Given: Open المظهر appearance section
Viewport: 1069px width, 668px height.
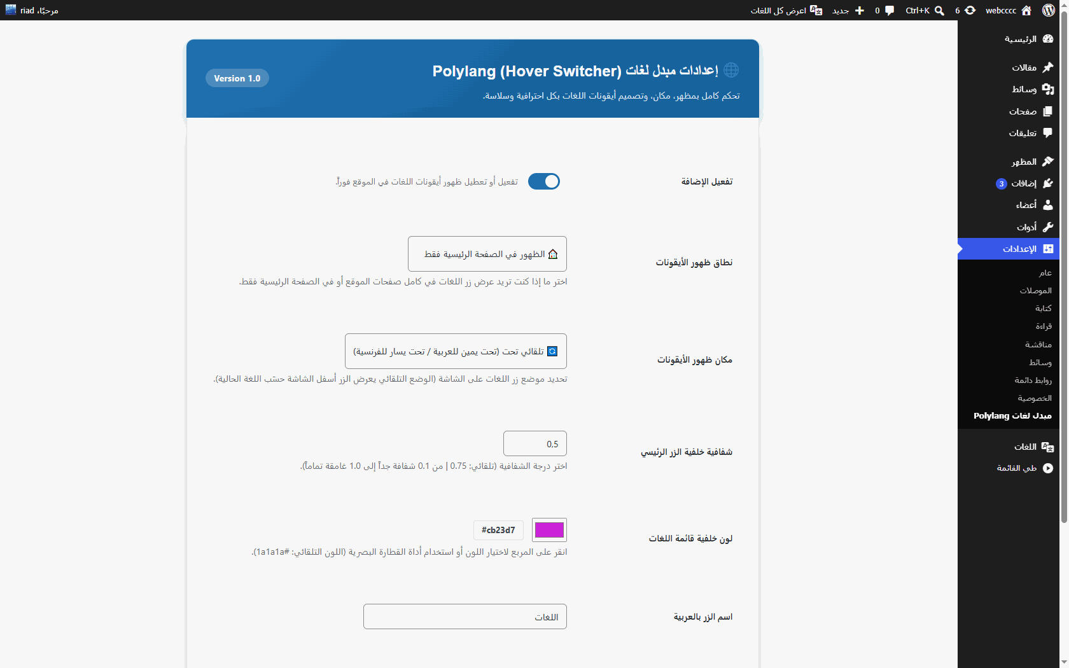Looking at the screenshot, I should pyautogui.click(x=1009, y=162).
